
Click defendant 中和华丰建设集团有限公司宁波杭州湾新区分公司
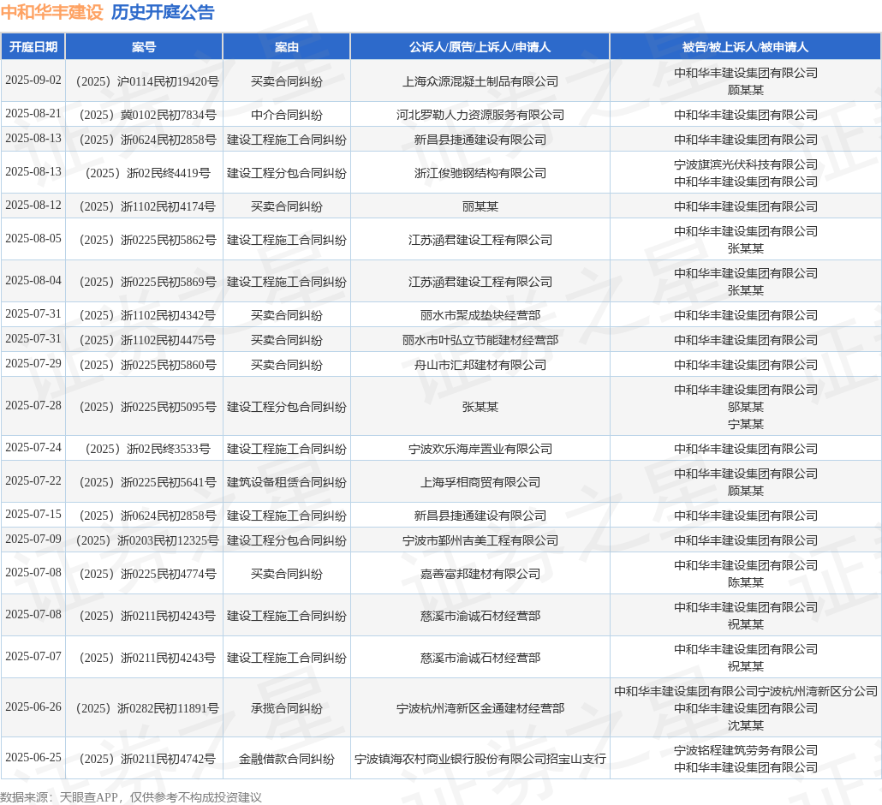tap(745, 691)
